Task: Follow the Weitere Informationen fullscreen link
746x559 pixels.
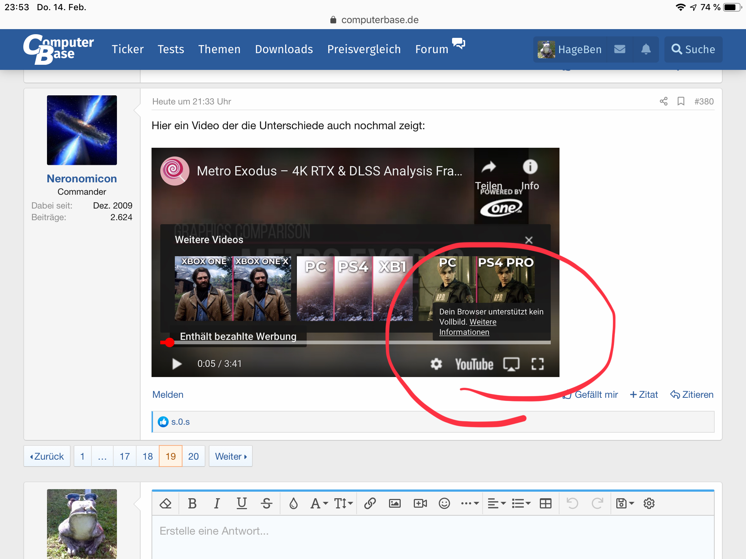Action: click(468, 327)
